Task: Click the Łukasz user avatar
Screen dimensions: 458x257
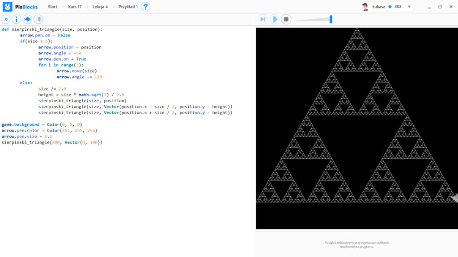Action: click(365, 7)
